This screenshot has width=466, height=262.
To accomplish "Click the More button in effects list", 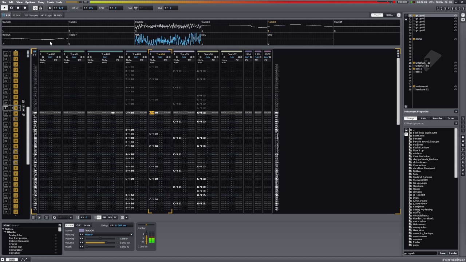I will [6, 225].
